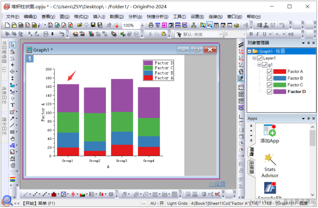The width and height of the screenshot is (318, 208).
Task: Open the 分析(A) menu
Action: (x=135, y=16)
